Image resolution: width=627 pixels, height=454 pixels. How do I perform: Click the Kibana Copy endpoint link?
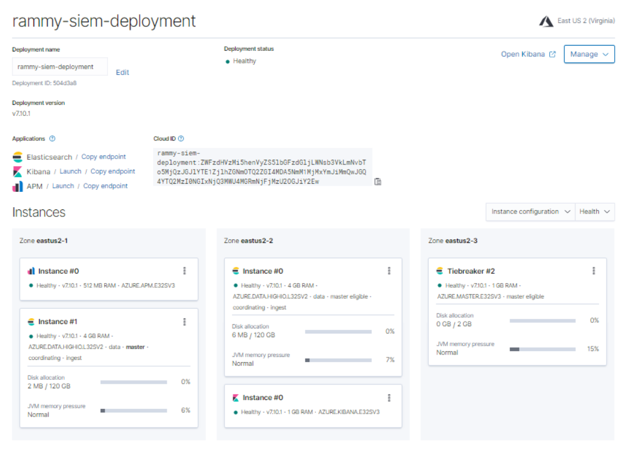113,171
